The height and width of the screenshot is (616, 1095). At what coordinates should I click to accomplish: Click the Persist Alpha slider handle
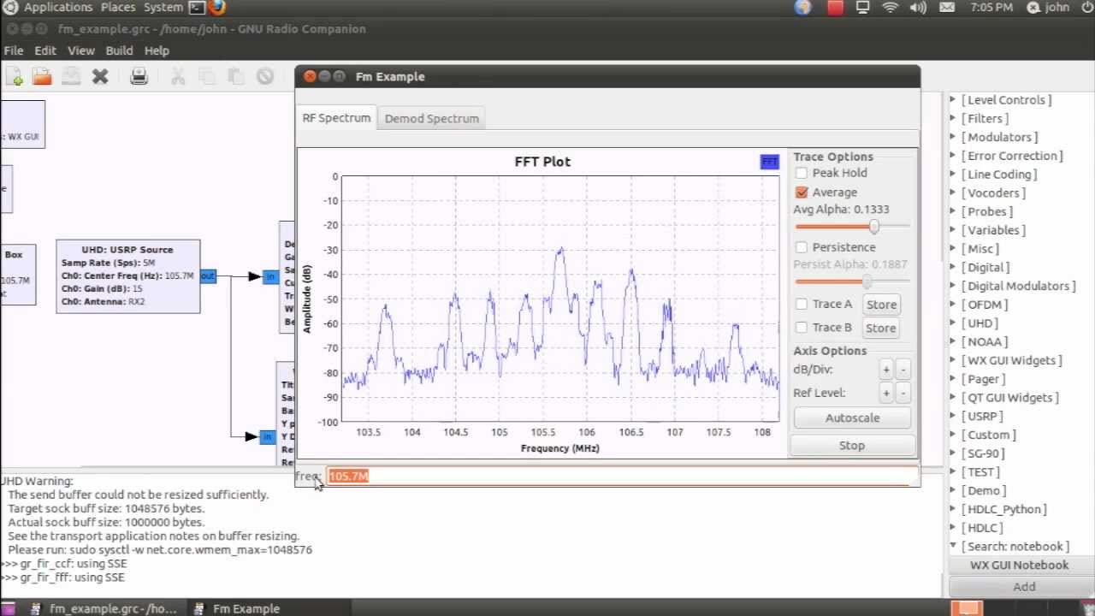867,281
